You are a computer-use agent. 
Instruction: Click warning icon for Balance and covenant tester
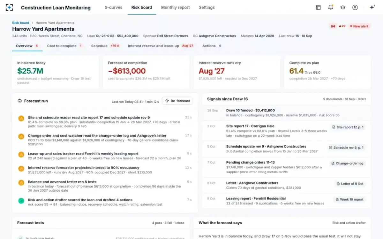point(21,183)
